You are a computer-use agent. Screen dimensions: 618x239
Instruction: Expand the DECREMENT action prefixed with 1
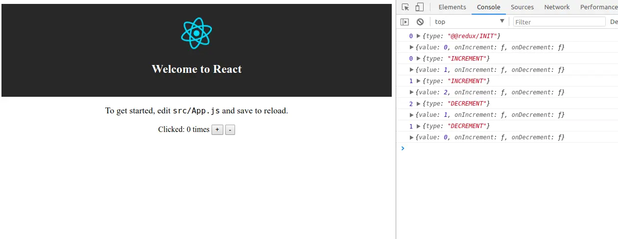pos(418,126)
